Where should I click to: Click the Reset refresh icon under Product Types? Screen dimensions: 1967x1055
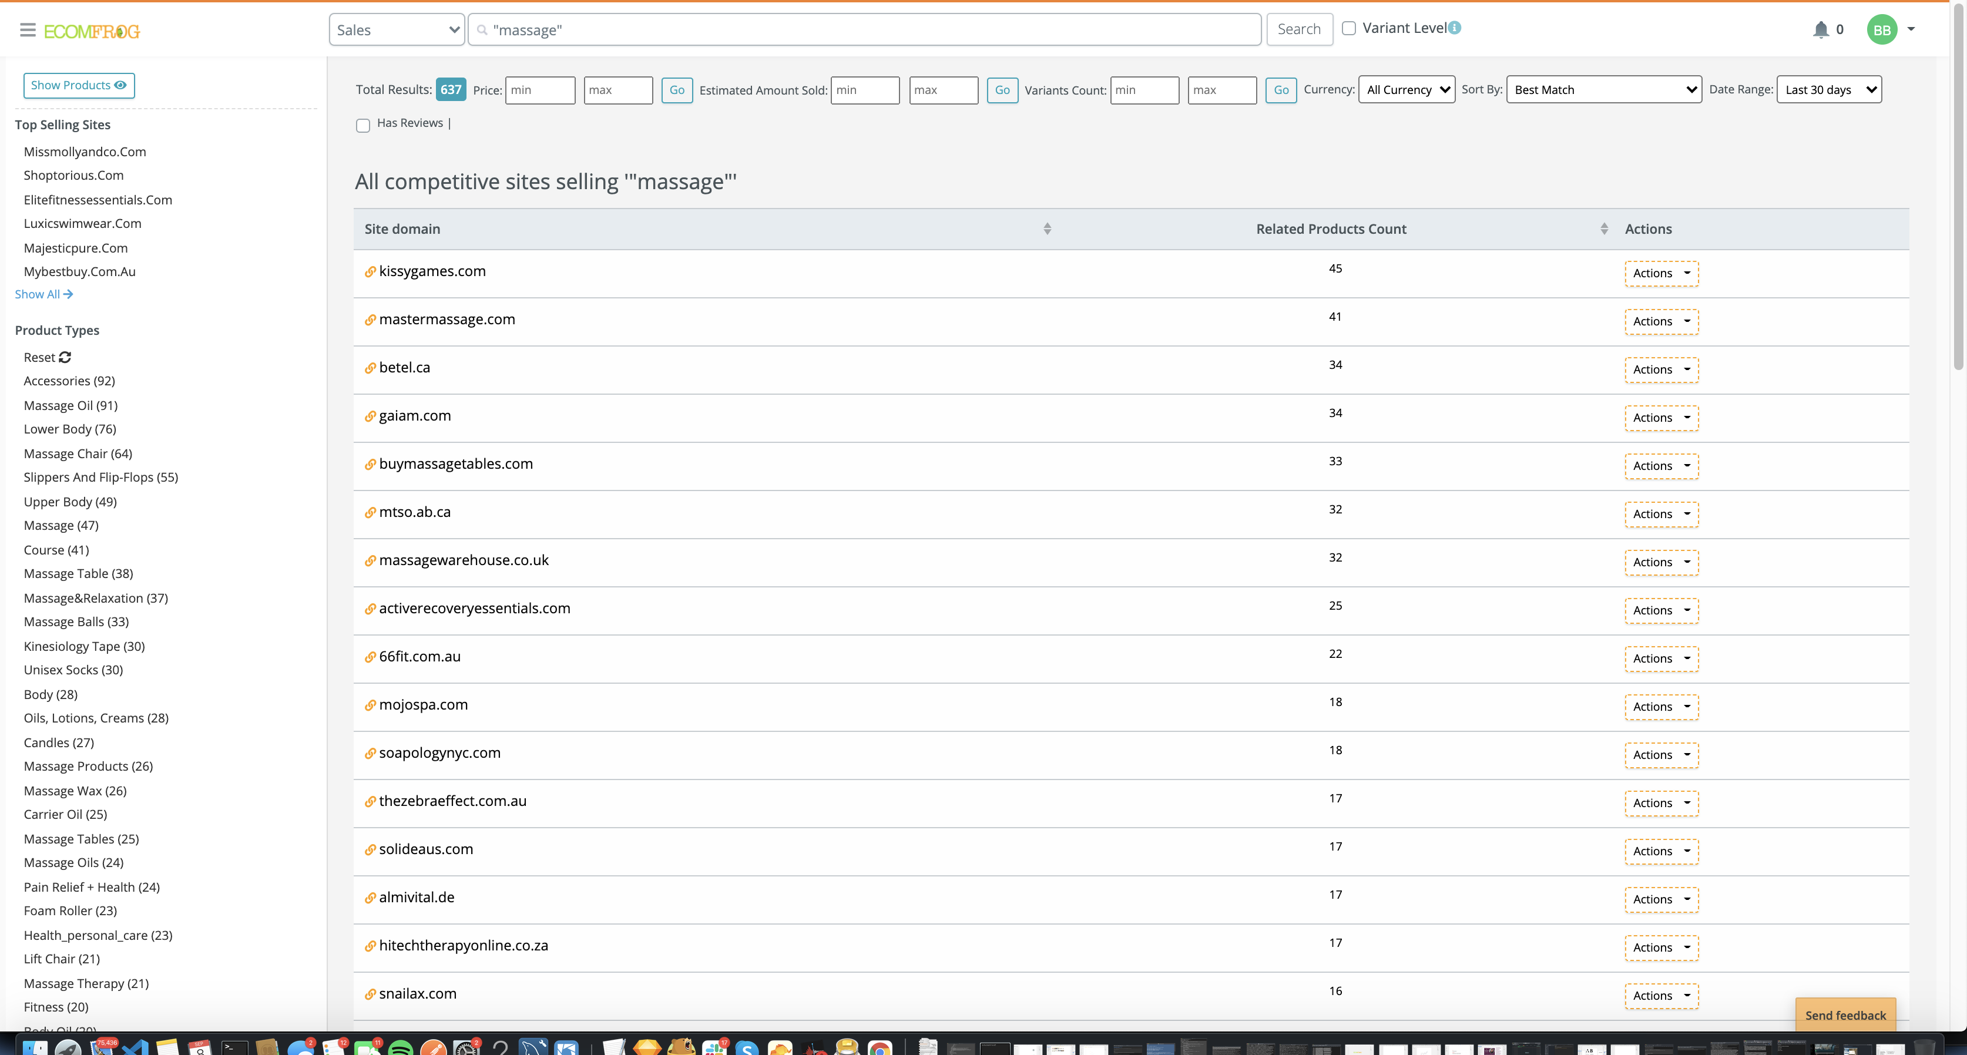click(65, 357)
